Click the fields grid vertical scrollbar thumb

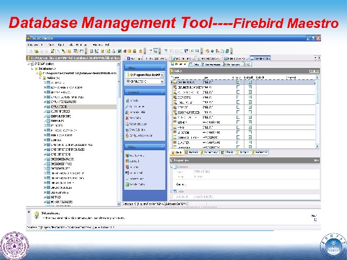coord(317,92)
